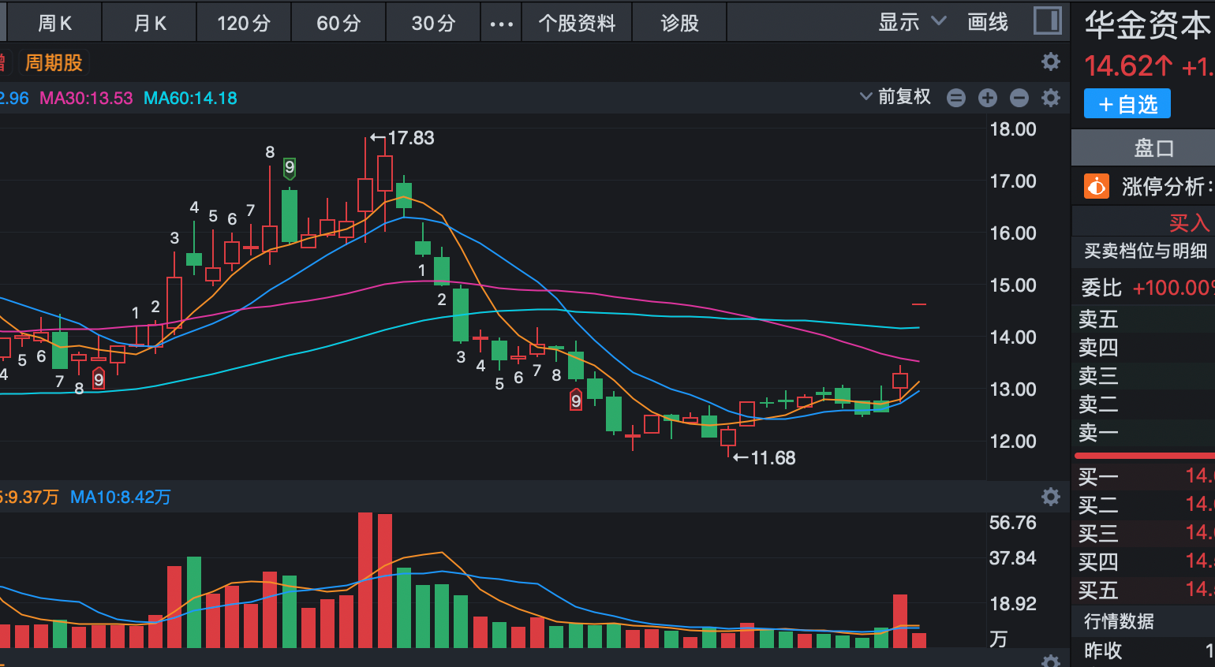Select the 买二 bid row

pos(1143,505)
